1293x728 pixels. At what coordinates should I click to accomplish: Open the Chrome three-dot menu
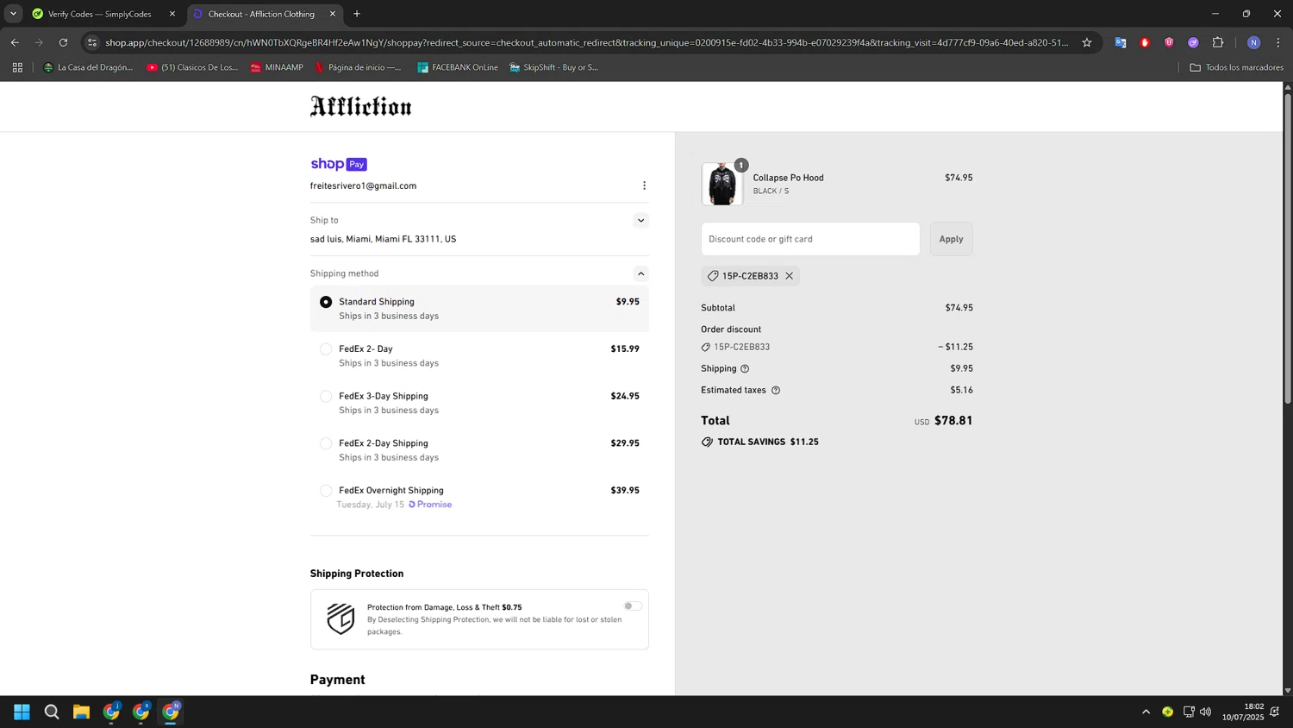pyautogui.click(x=1278, y=42)
